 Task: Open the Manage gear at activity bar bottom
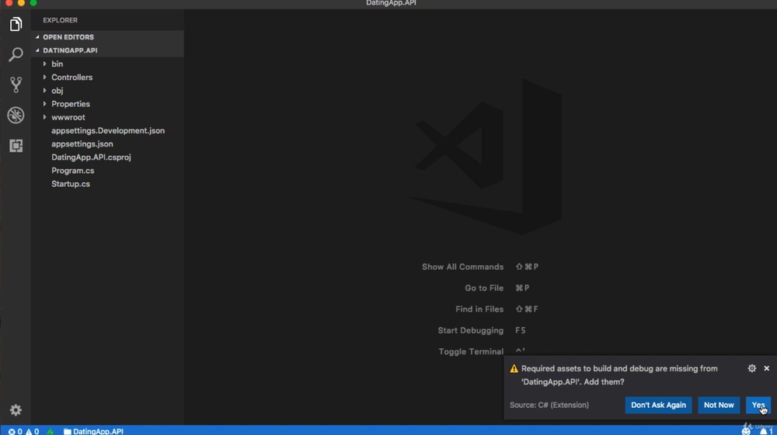pos(16,409)
